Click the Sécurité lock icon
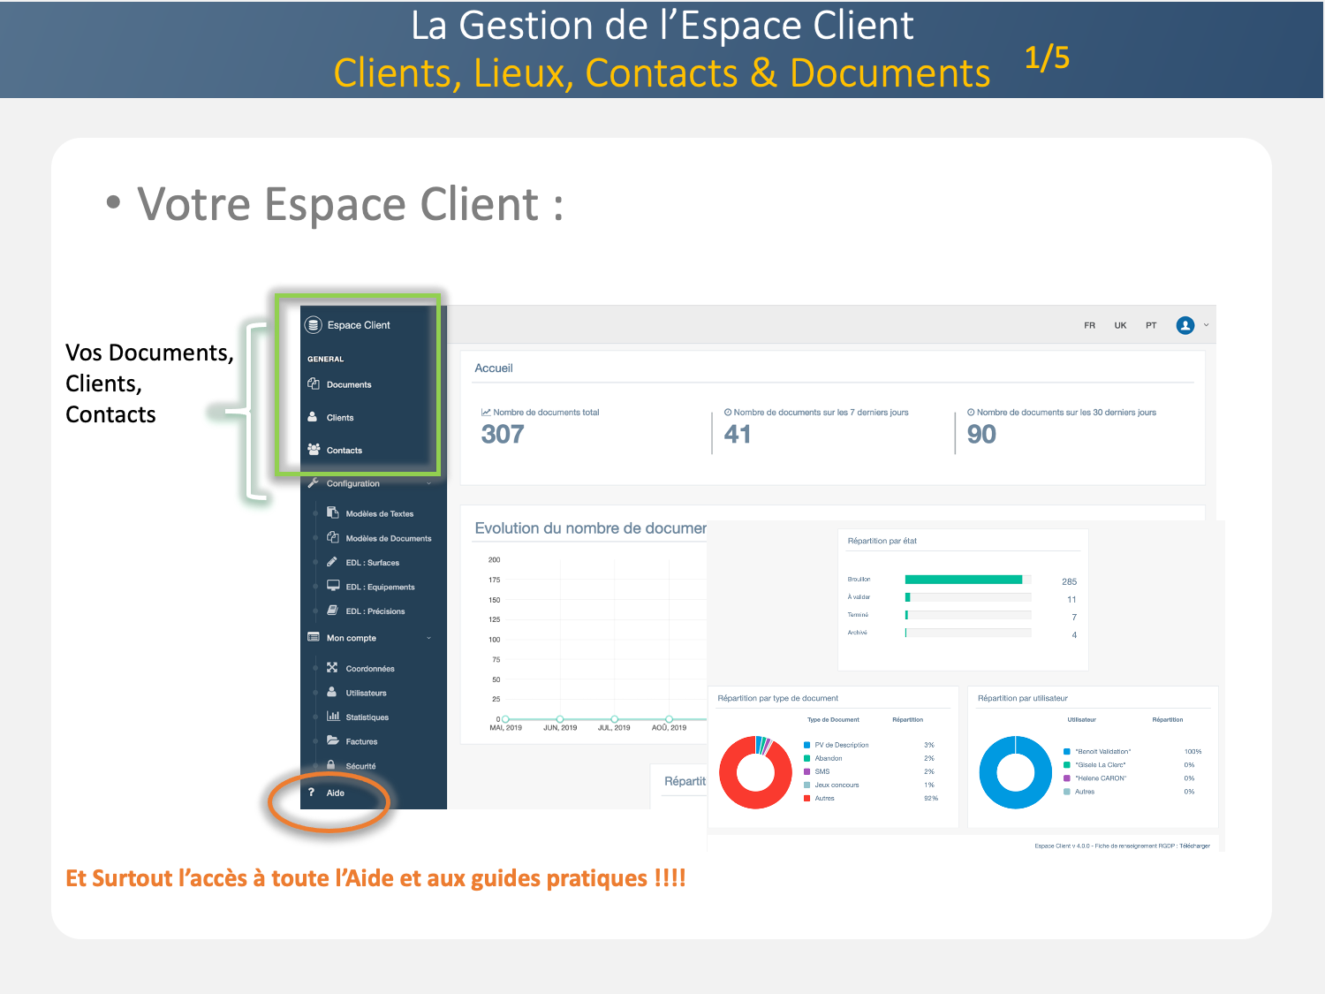The image size is (1325, 994). point(331,765)
